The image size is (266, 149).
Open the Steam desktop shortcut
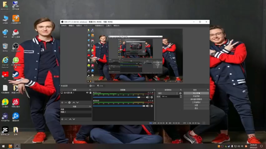pyautogui.click(x=16, y=75)
